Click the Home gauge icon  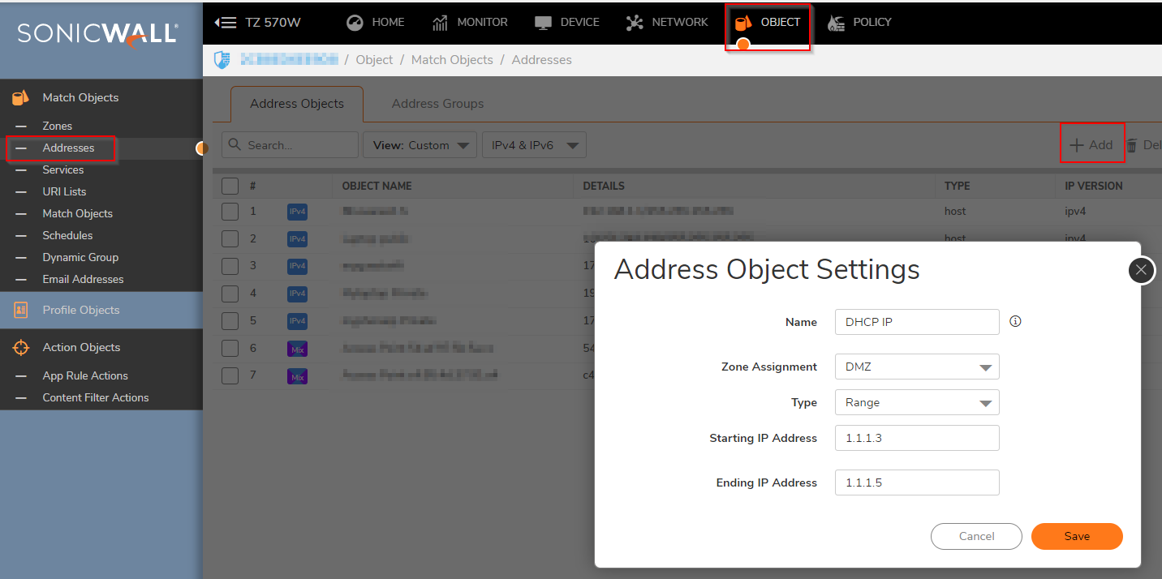(x=355, y=23)
